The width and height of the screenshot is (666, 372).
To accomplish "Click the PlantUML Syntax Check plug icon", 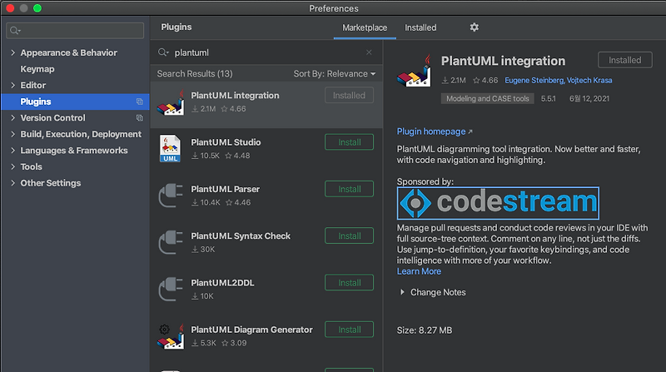I will click(171, 242).
